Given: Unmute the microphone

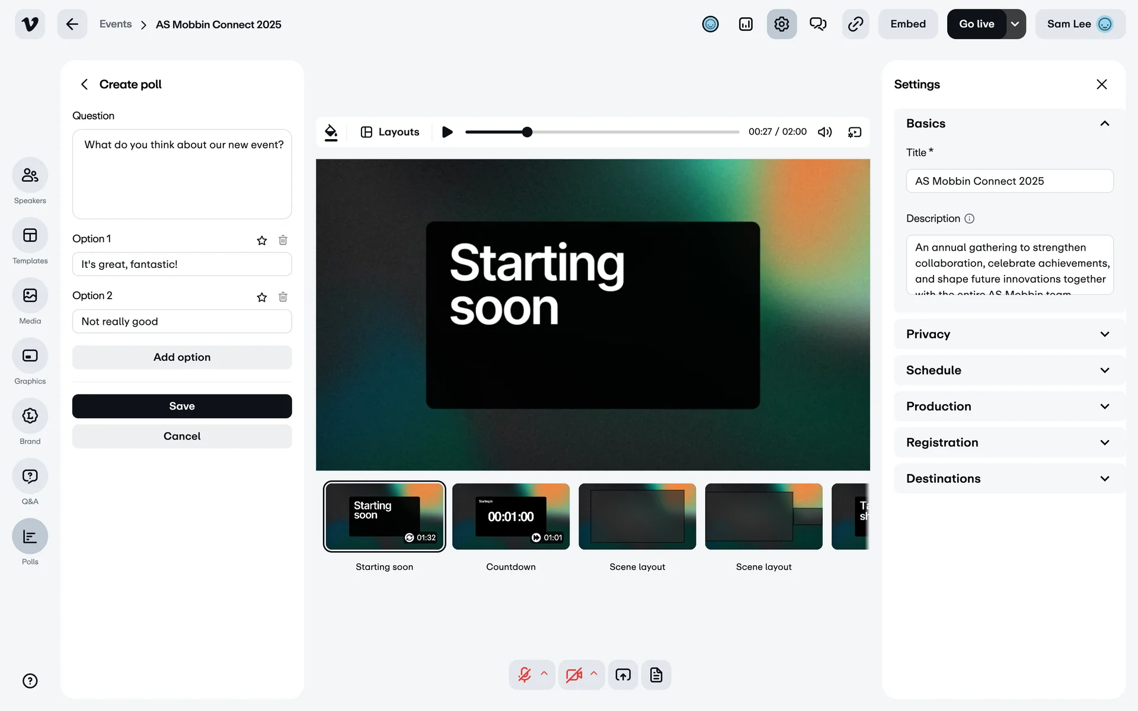Looking at the screenshot, I should (x=525, y=675).
